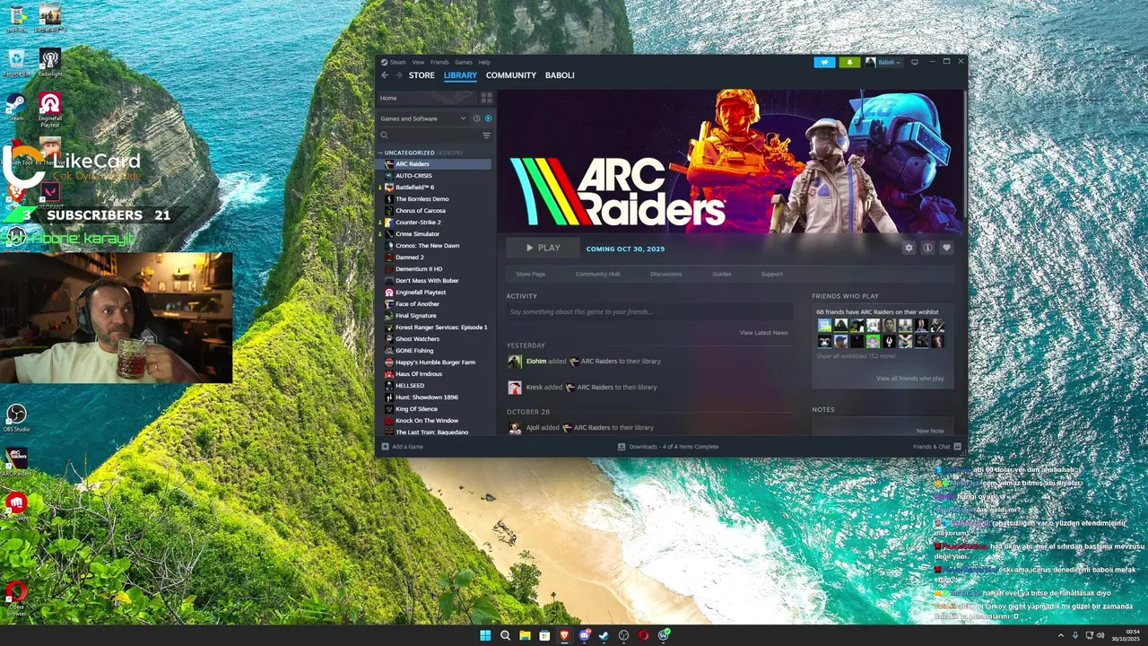Open File Explorer from the taskbar
This screenshot has height=646, width=1148.
(525, 635)
